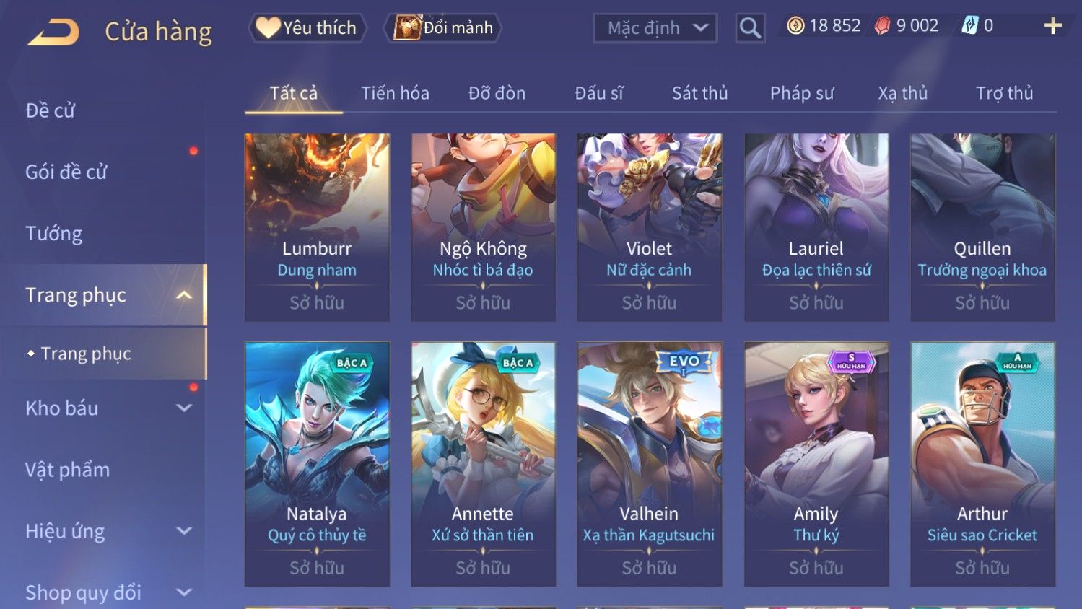Switch to the Tiến hóa tab
The height and width of the screenshot is (609, 1082).
395,93
